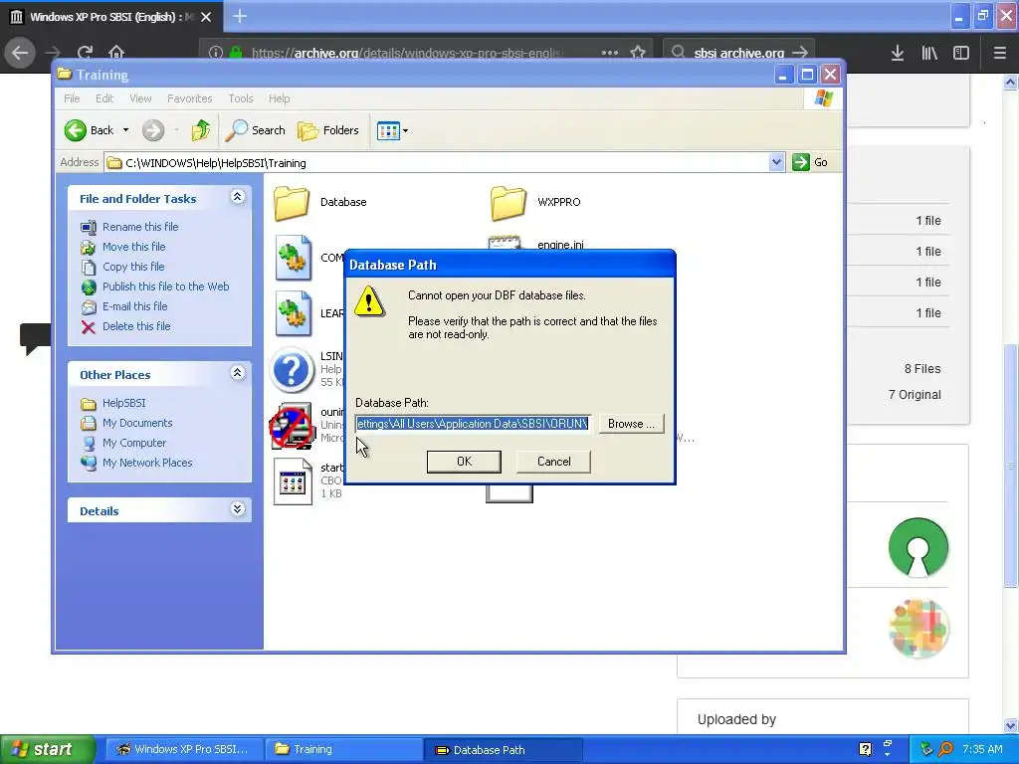Toggle browser sidebar icon
This screenshot has width=1019, height=764.
tap(961, 53)
